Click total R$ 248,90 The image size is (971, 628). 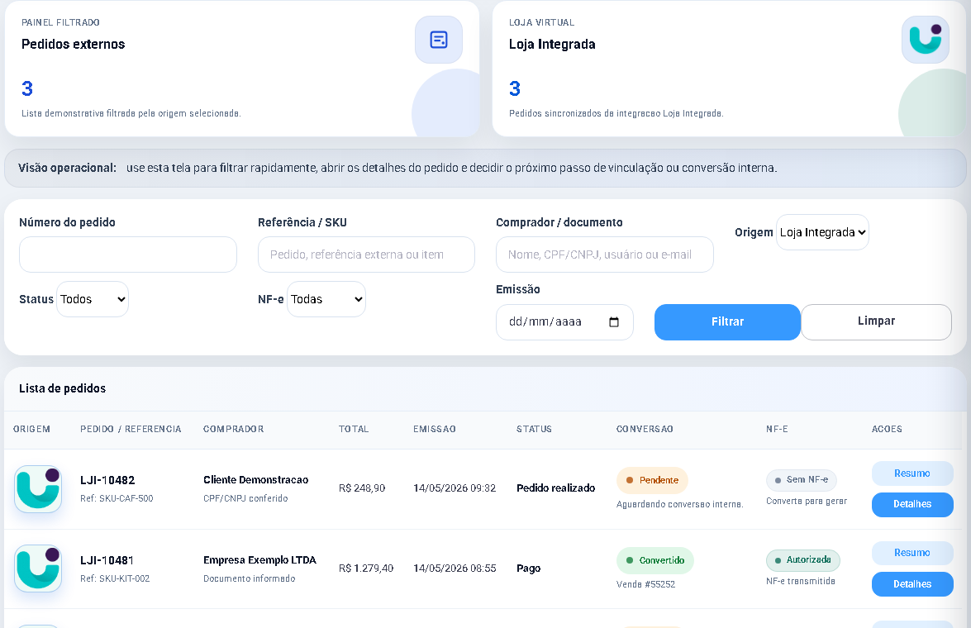pos(362,488)
